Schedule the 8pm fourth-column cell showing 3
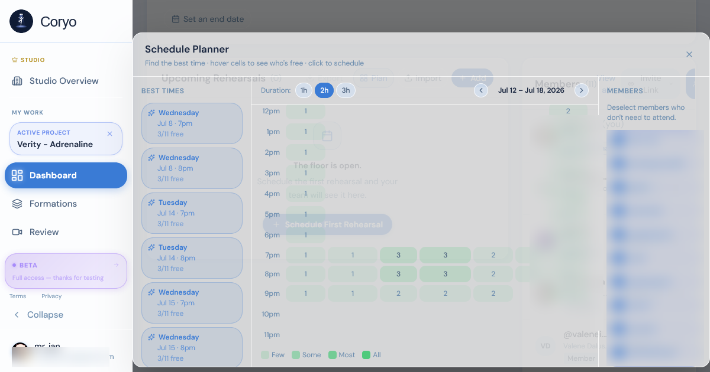 (x=446, y=274)
